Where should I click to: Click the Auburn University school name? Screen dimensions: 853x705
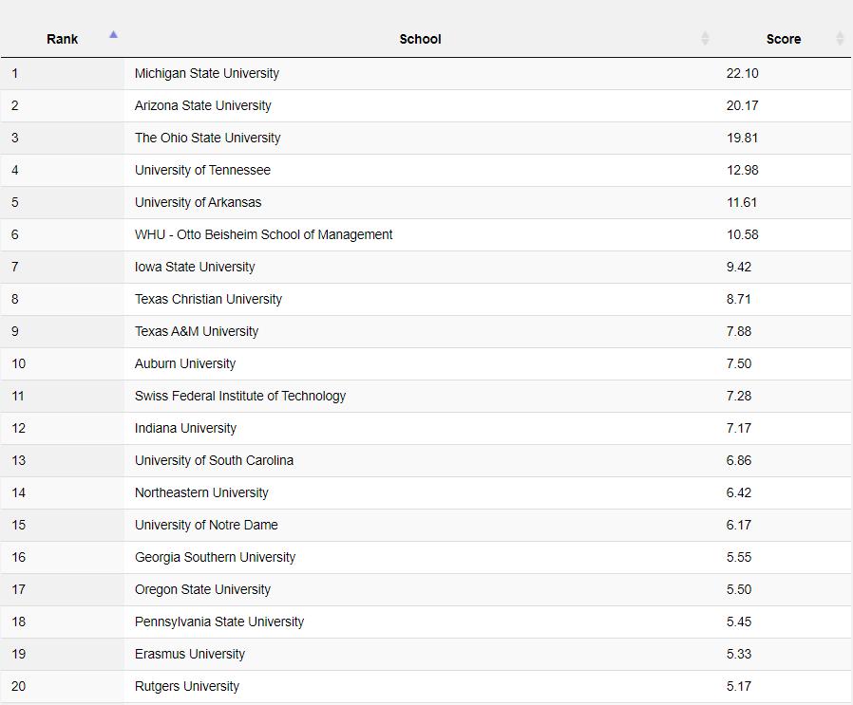click(x=185, y=364)
